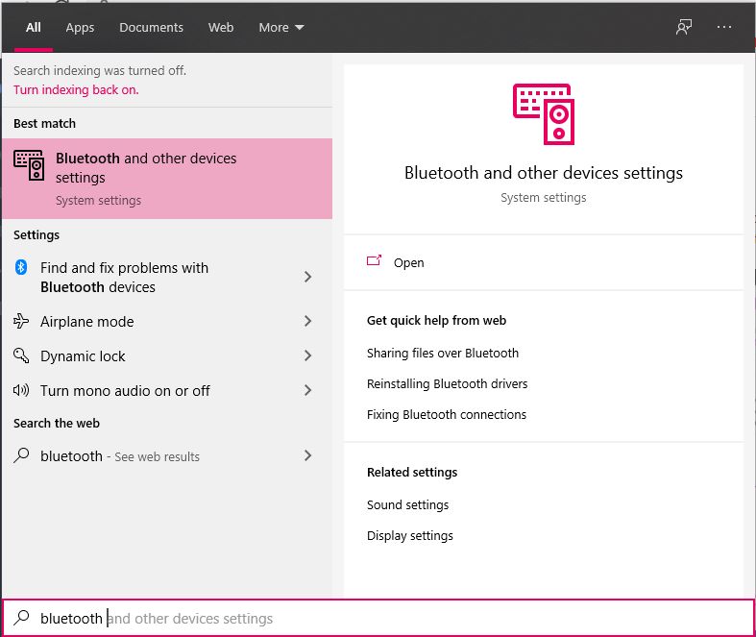This screenshot has width=756, height=637.
Task: Open Display settings related link
Action: point(410,536)
